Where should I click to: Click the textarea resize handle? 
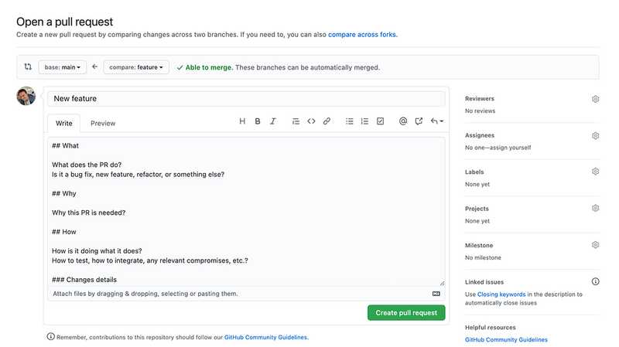[x=442, y=283]
